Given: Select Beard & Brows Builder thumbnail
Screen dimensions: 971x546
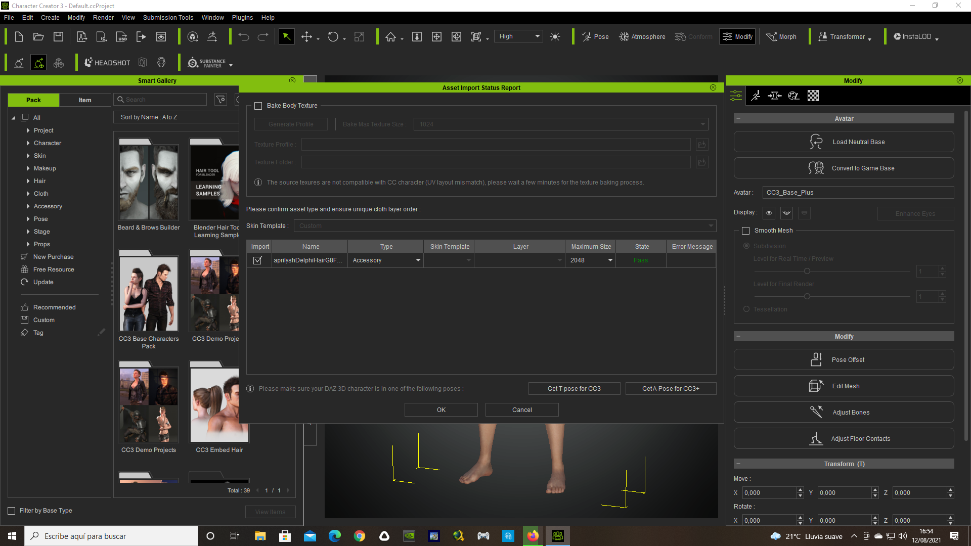Looking at the screenshot, I should pos(149,182).
